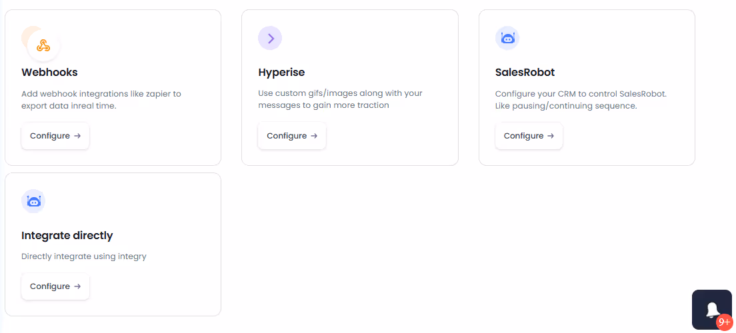Configure the Hyperise integration

pos(292,136)
